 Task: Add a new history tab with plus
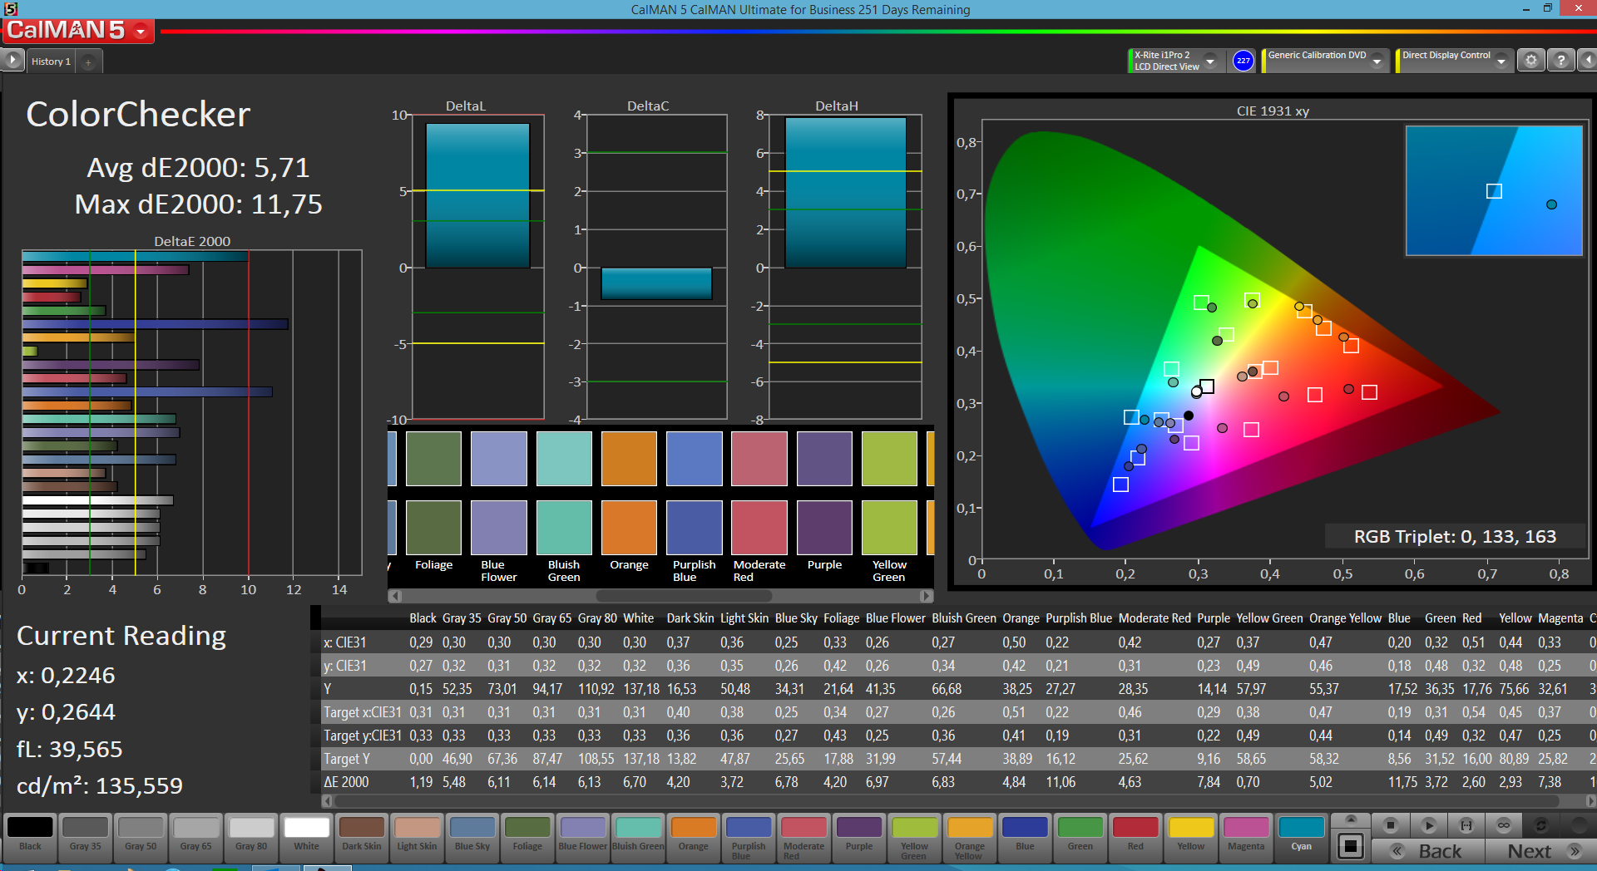click(88, 62)
